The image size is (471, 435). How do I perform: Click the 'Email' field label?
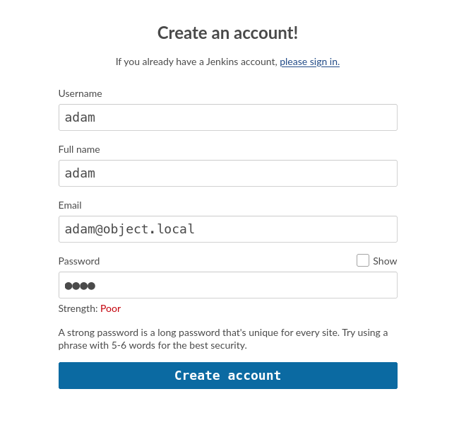(x=70, y=205)
